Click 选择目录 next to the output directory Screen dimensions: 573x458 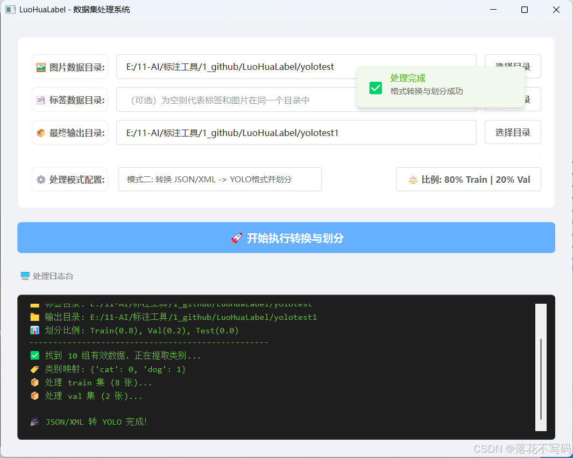click(x=512, y=132)
